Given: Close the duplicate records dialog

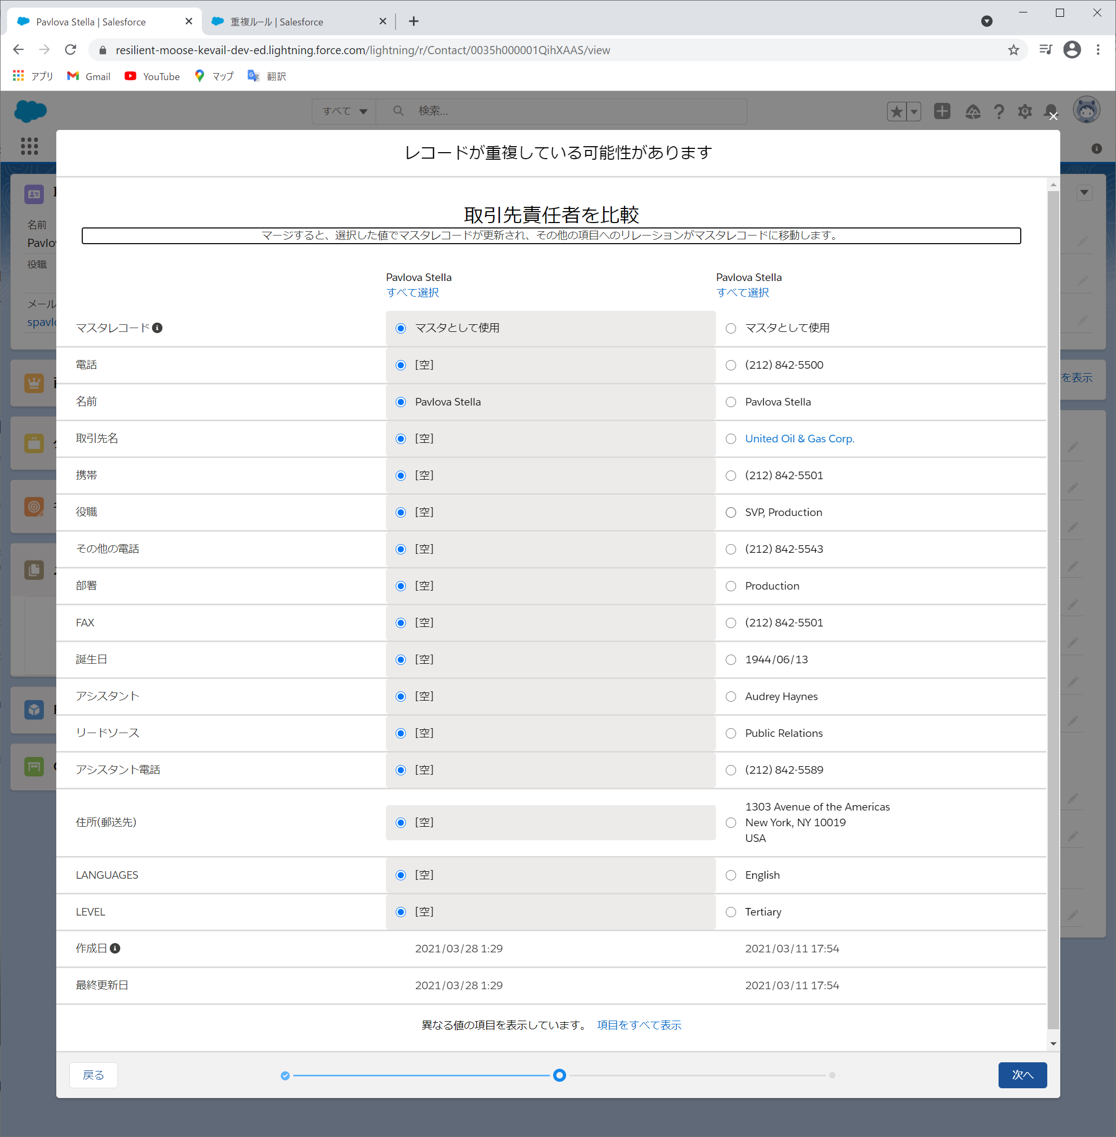Looking at the screenshot, I should coord(1053,116).
